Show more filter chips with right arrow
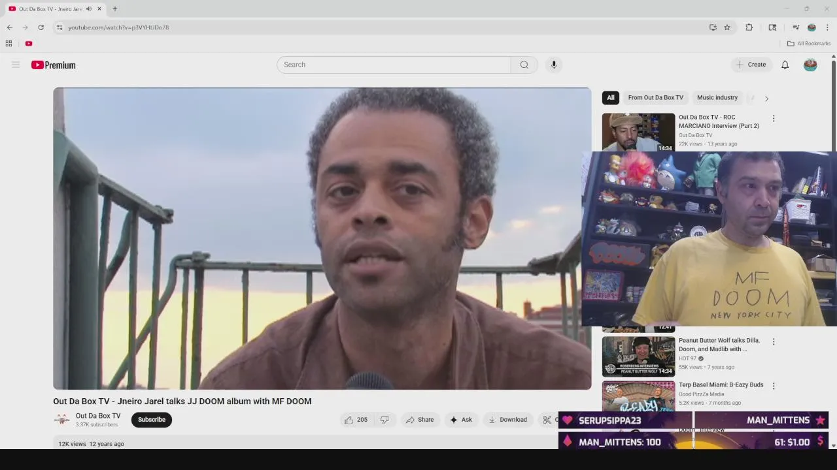Viewport: 837px width, 470px height. [x=766, y=99]
